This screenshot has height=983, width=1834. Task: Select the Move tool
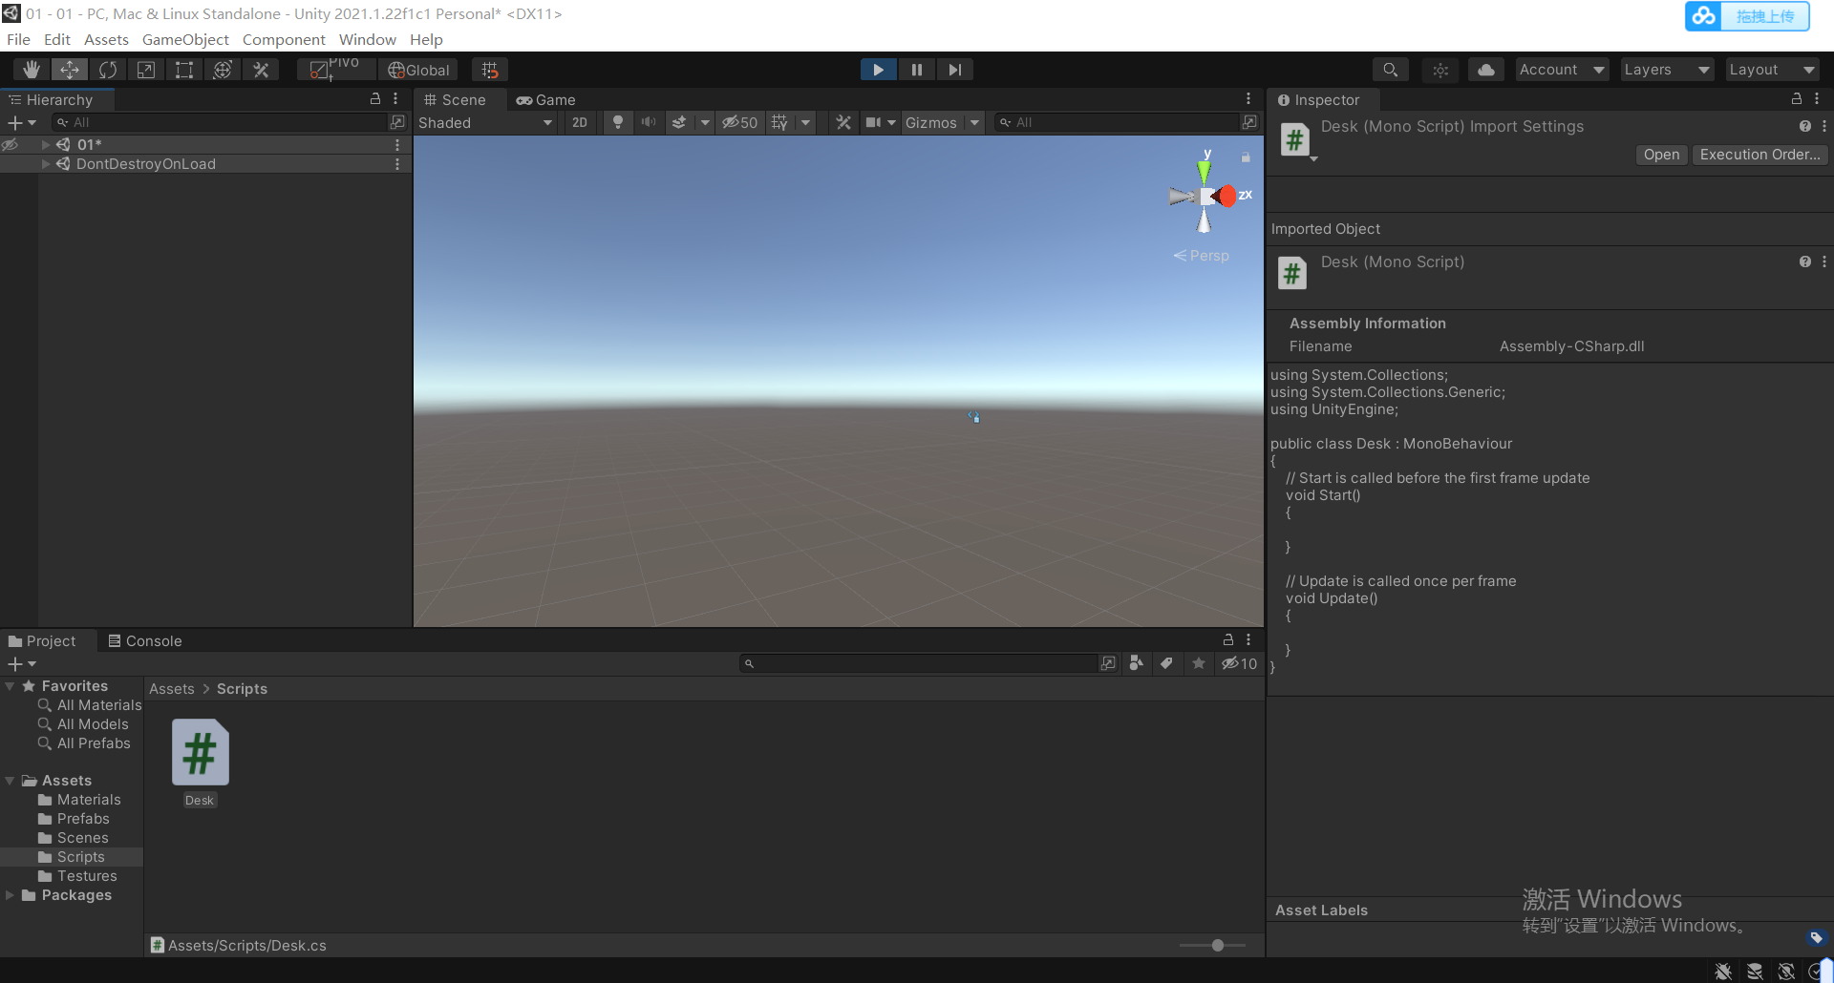69,70
